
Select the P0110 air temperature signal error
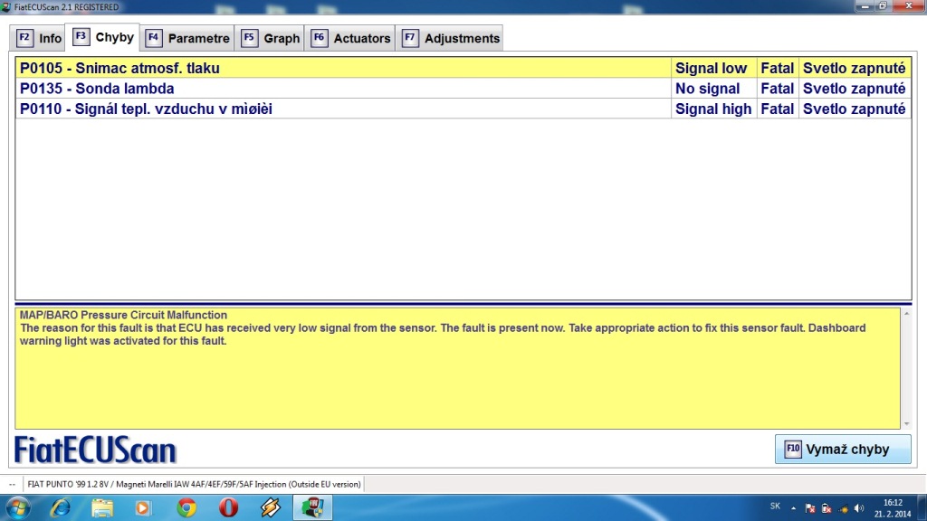[344, 109]
